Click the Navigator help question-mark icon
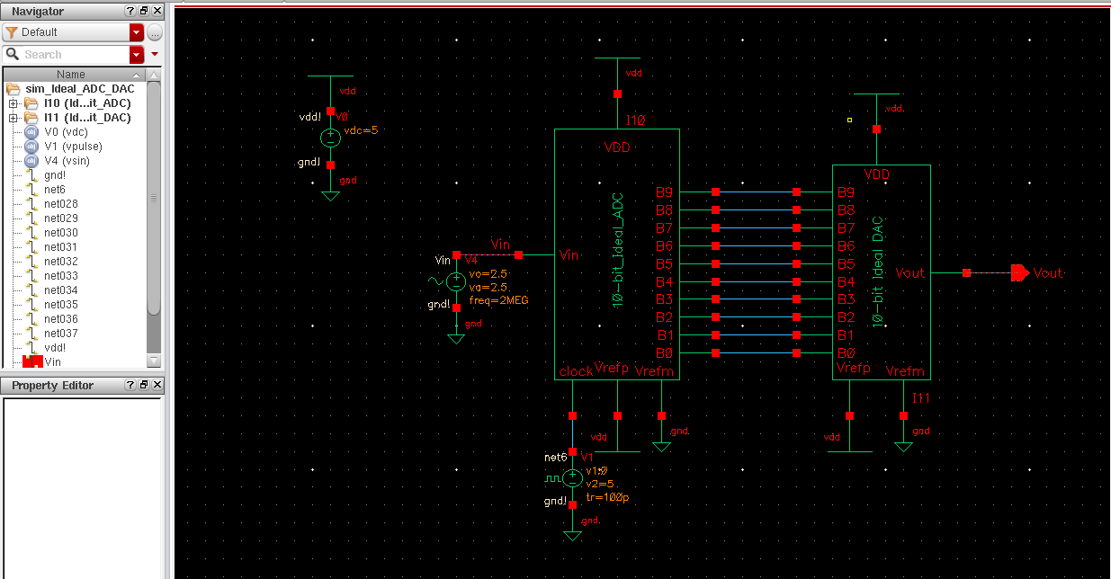 (x=130, y=11)
